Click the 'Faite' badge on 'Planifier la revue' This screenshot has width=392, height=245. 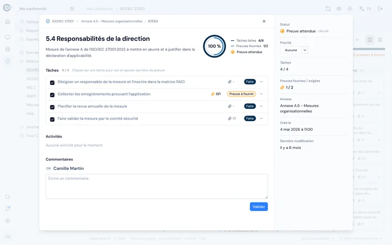[x=250, y=106]
